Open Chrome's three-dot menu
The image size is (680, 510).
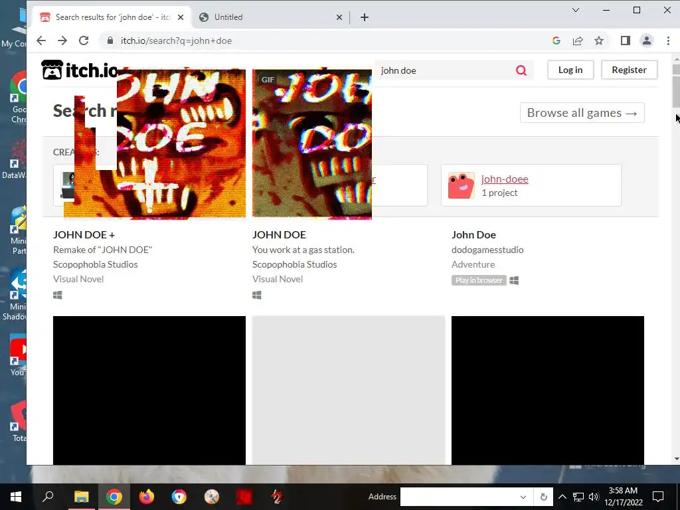pos(668,41)
